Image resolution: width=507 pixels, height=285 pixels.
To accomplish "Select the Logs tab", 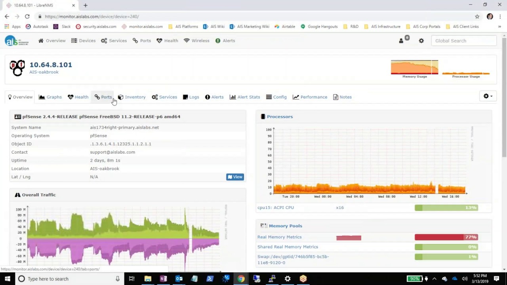I will (x=194, y=97).
